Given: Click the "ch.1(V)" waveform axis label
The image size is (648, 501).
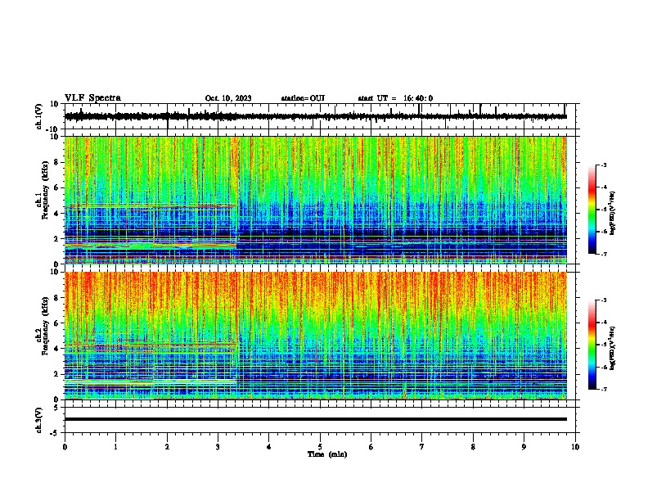Looking at the screenshot, I should point(39,116).
